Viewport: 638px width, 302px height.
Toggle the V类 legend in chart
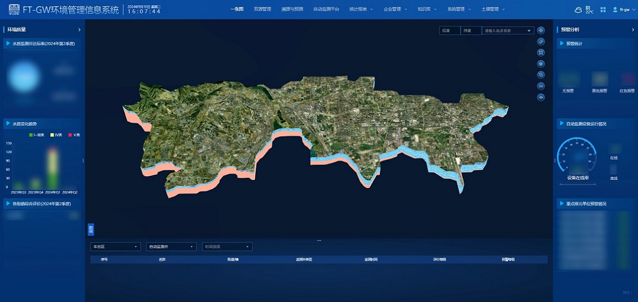tap(73, 135)
